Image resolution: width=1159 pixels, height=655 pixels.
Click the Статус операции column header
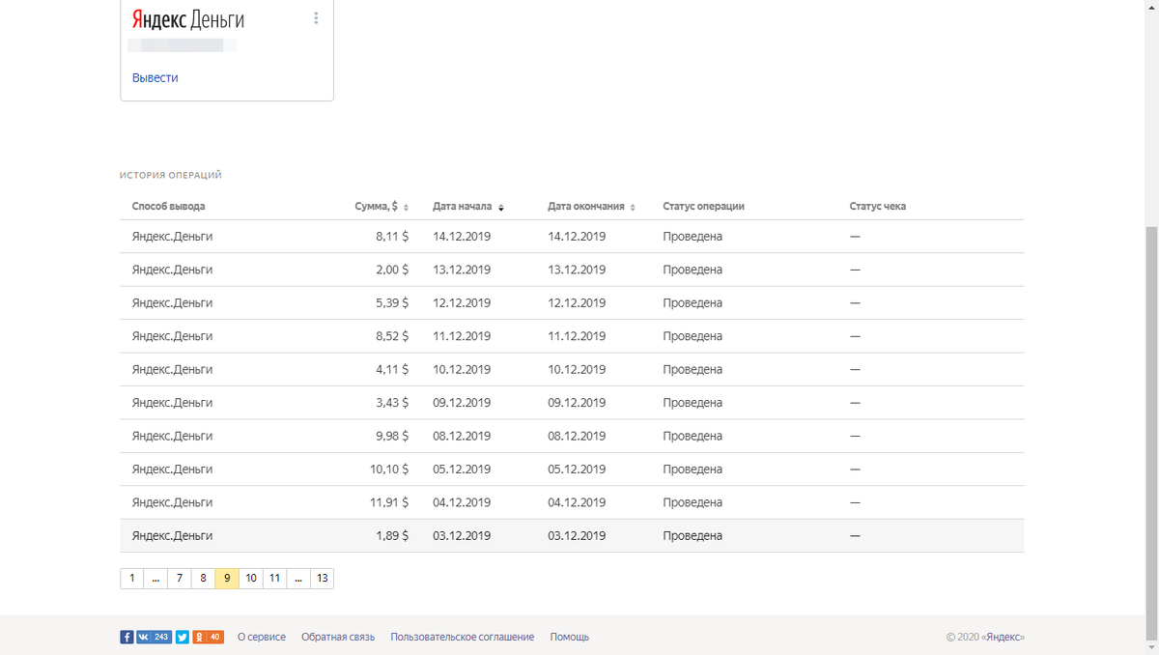pyautogui.click(x=703, y=207)
